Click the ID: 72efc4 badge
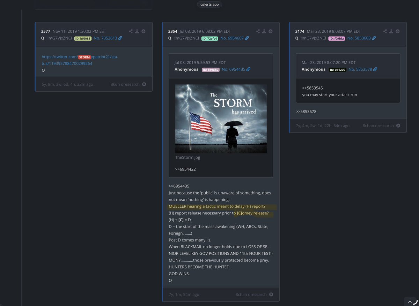Viewport: 419px width, 306px height. [x=209, y=38]
